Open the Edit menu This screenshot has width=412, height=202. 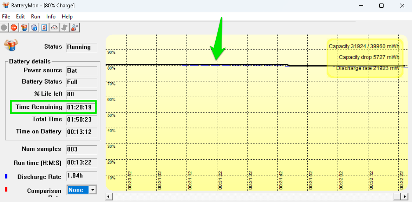pyautogui.click(x=20, y=16)
